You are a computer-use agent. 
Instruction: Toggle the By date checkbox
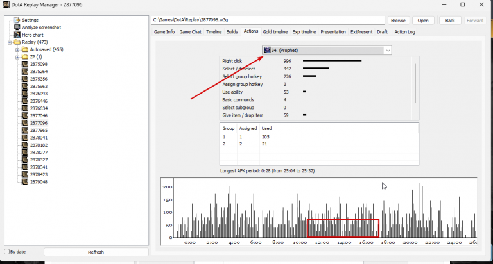[x=6, y=251]
